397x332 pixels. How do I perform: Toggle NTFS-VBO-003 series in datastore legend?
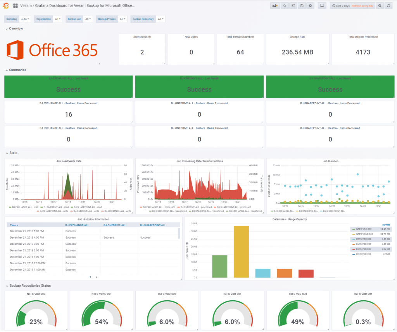364,229
